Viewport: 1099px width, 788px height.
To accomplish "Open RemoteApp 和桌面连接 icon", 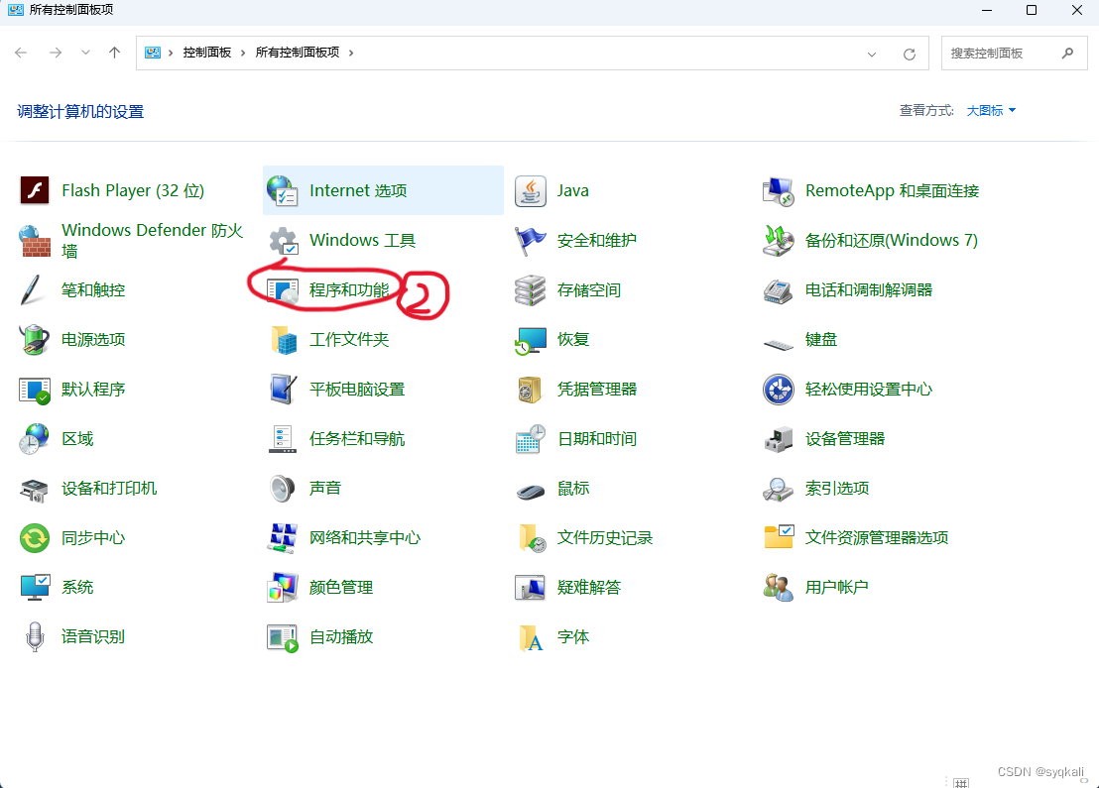I will [778, 190].
